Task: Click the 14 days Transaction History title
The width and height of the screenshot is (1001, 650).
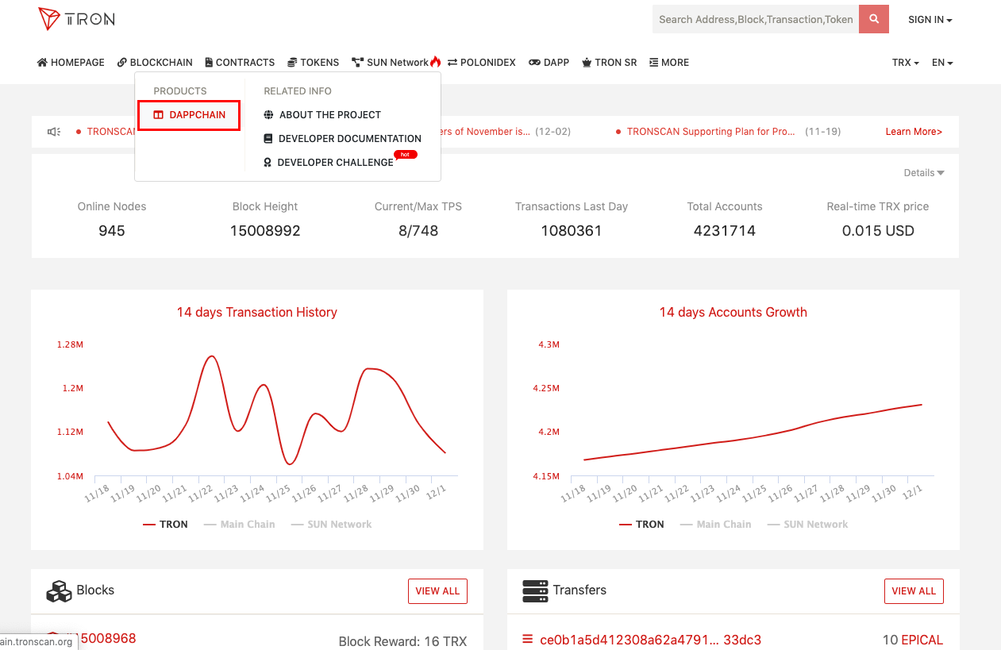Action: click(257, 313)
